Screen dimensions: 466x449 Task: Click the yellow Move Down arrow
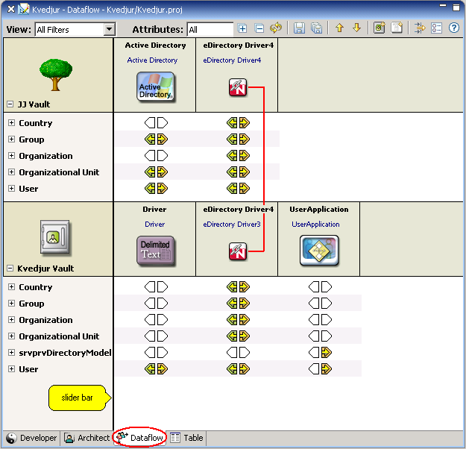coord(356,28)
